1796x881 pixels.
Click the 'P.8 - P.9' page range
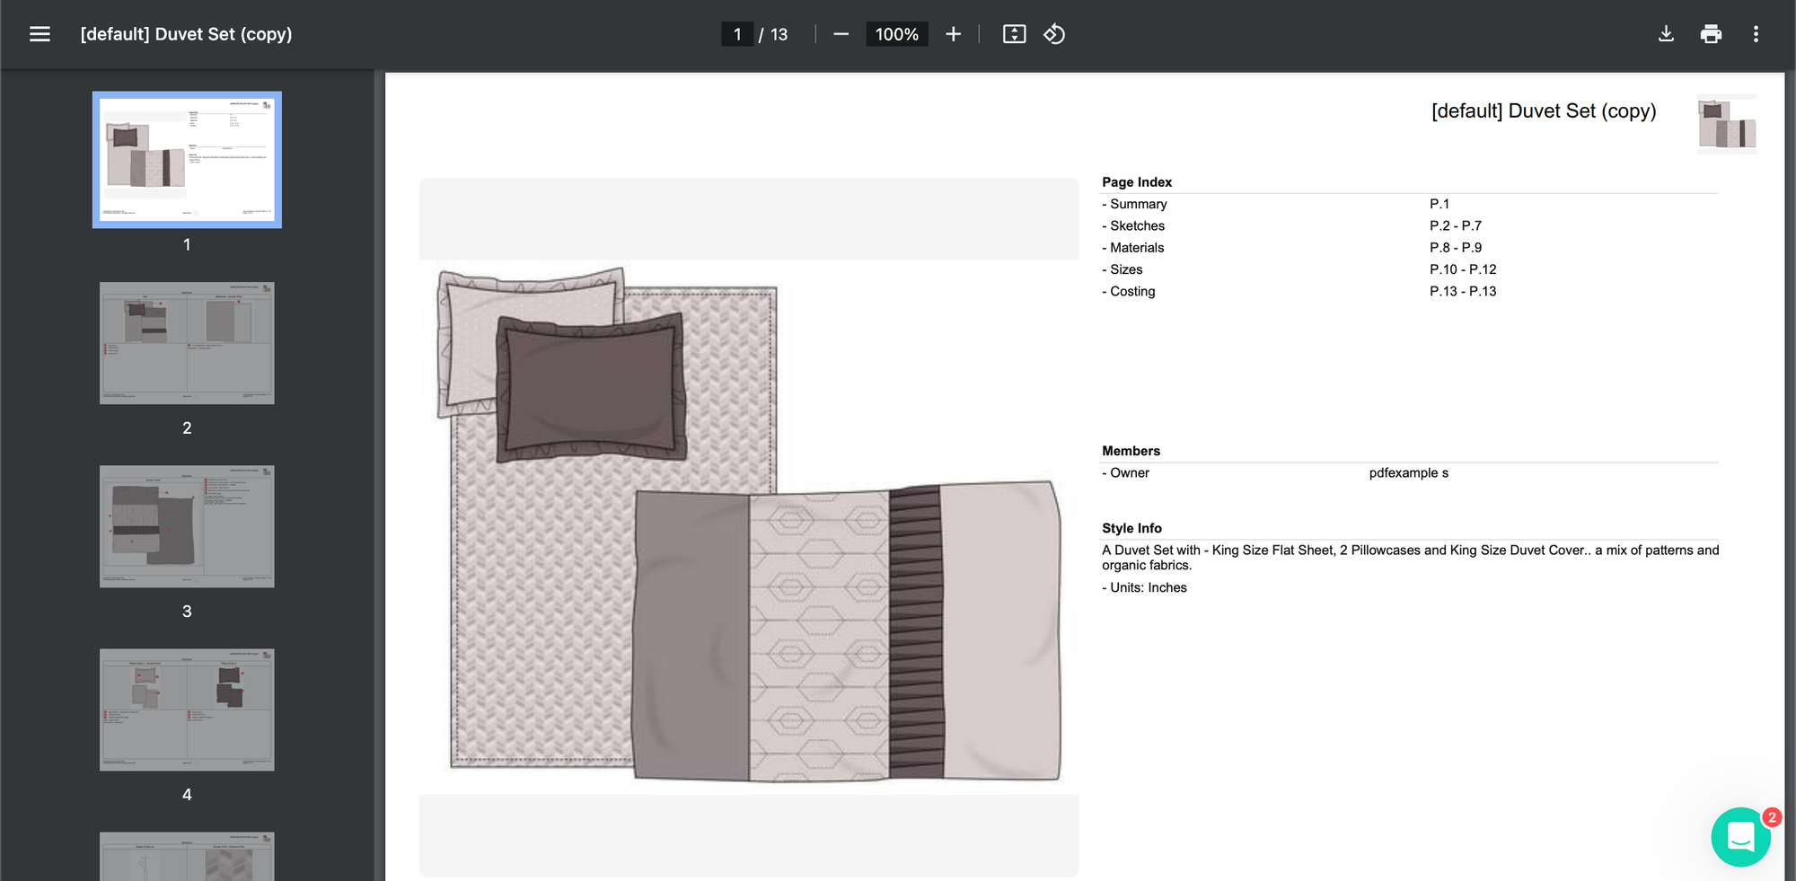coord(1456,248)
